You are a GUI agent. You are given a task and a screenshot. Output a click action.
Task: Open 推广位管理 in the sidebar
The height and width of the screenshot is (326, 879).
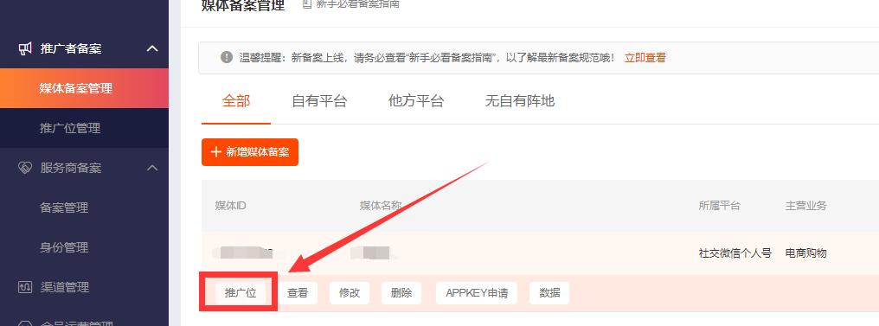(x=84, y=128)
